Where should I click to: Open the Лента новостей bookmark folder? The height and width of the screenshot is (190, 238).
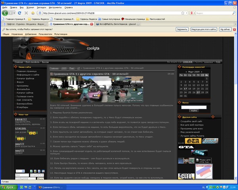pyautogui.click(x=155, y=19)
